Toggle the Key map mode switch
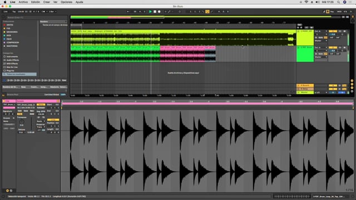The image size is (356, 200). pos(332,12)
